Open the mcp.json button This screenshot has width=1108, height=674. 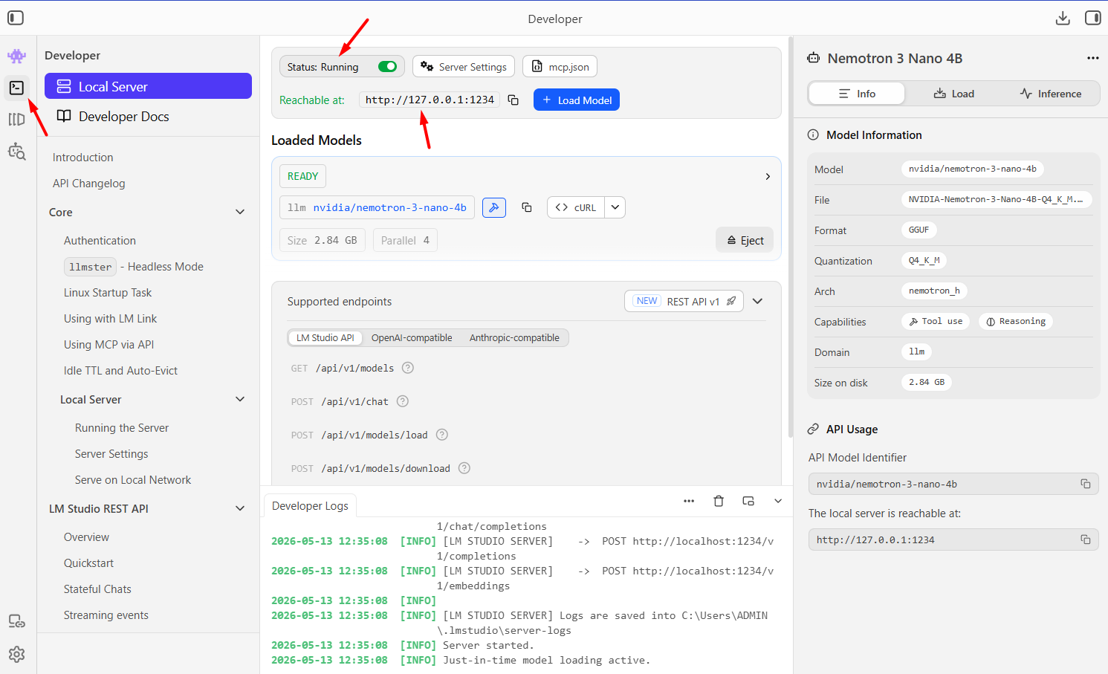[560, 67]
